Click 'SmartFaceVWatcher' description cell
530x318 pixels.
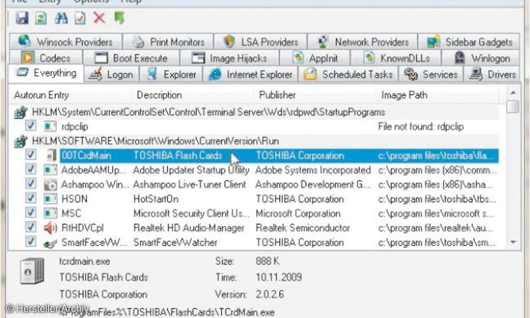[175, 242]
